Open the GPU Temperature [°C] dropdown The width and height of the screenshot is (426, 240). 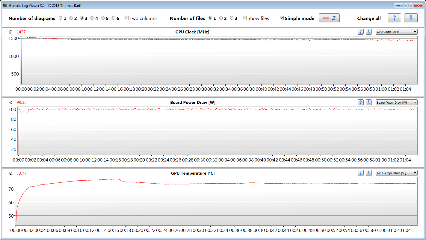397,173
